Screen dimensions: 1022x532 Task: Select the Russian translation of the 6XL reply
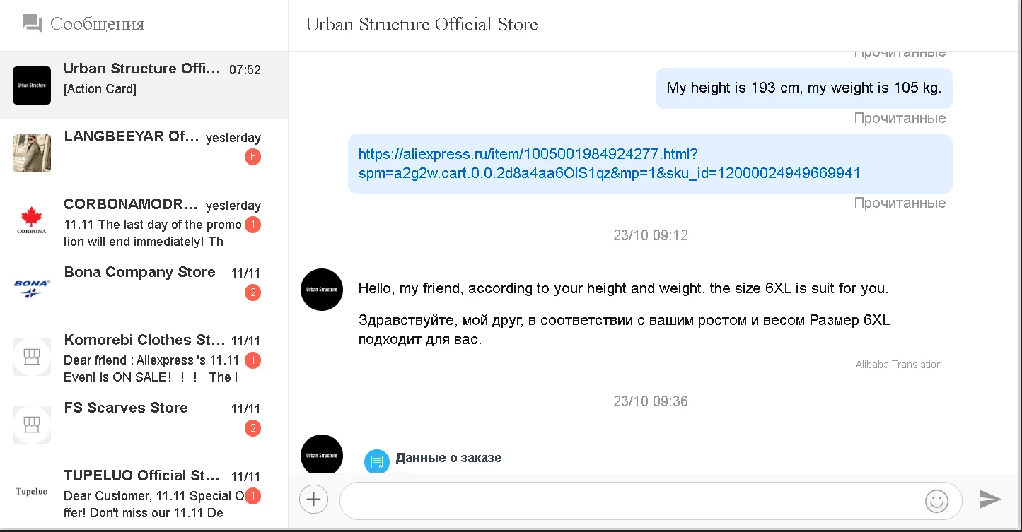(624, 330)
